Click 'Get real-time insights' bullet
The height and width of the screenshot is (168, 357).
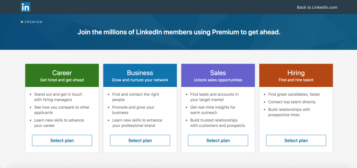[213, 110]
